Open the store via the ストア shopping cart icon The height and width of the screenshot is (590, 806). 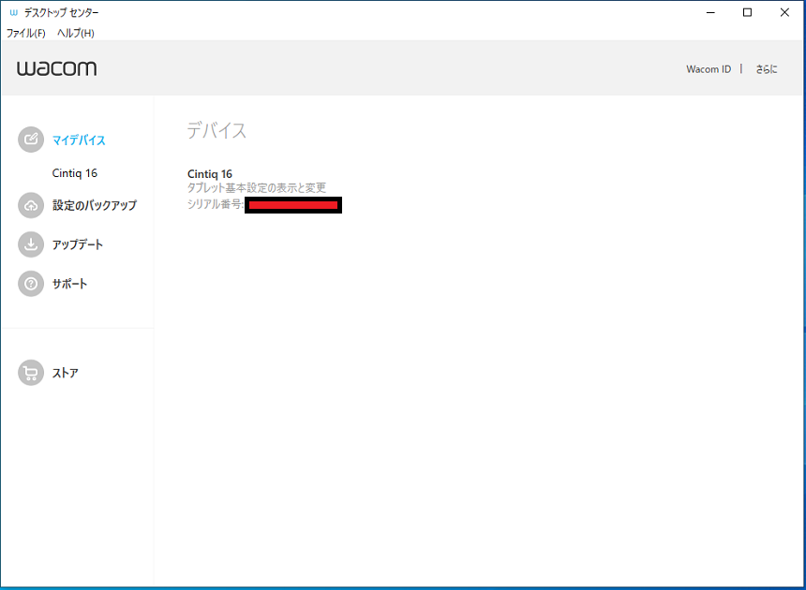[x=30, y=372]
